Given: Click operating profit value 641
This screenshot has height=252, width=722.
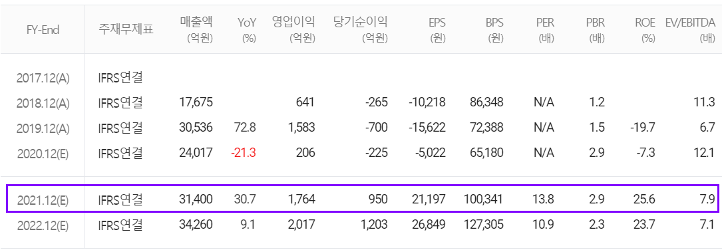Looking at the screenshot, I should coord(305,102).
